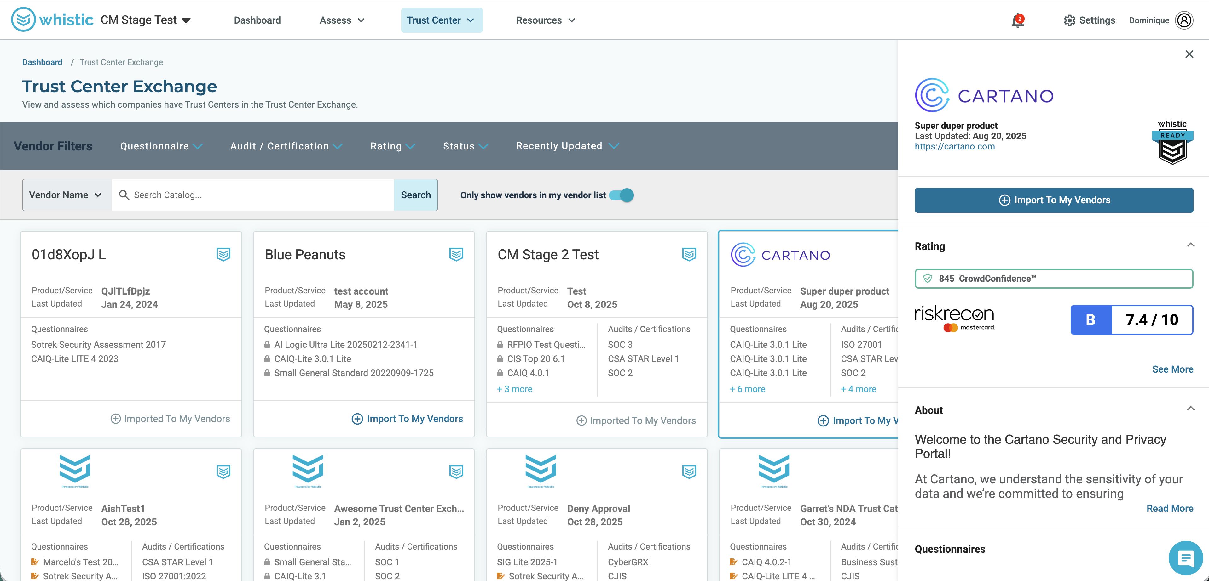Click RiskRecon Mastercard logo
The width and height of the screenshot is (1209, 581).
(x=954, y=319)
